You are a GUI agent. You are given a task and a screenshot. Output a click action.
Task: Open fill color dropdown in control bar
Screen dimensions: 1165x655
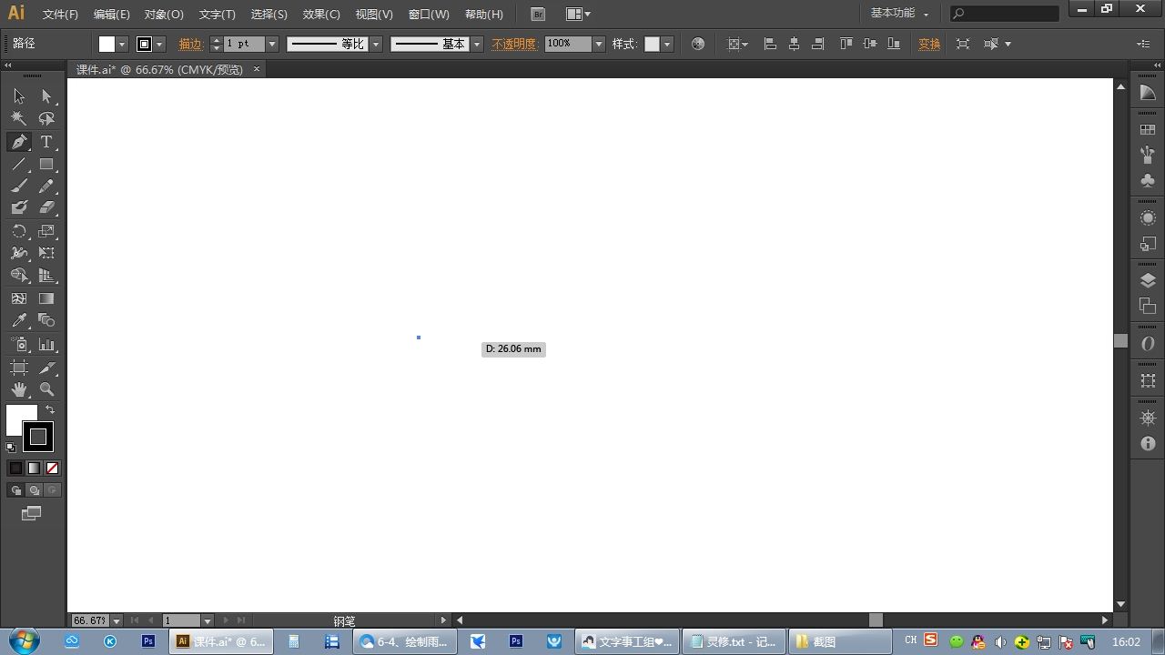(x=122, y=44)
